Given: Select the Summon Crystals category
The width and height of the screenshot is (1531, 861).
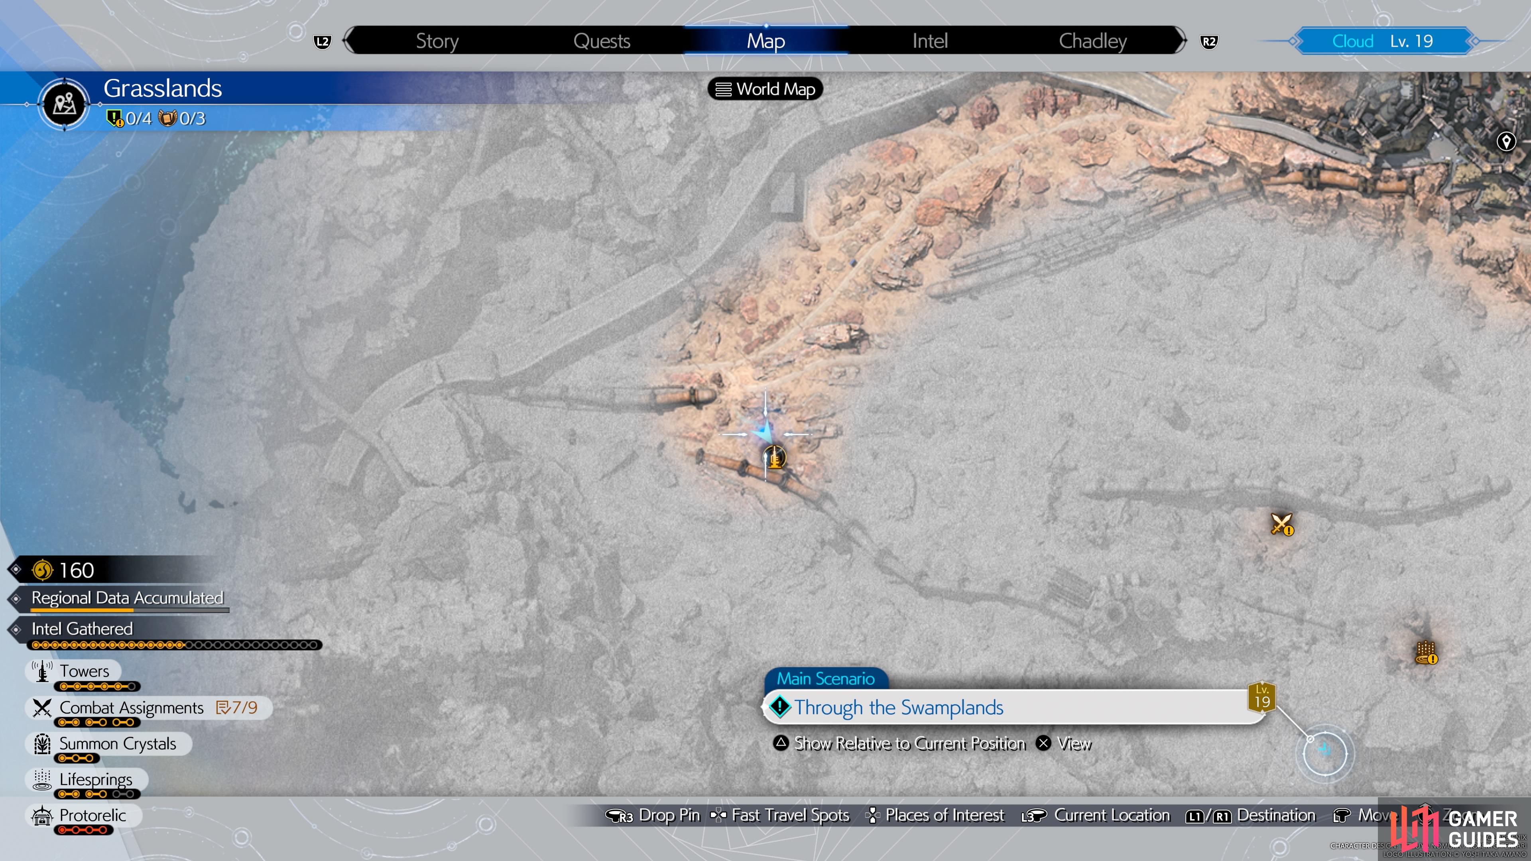Looking at the screenshot, I should click(x=108, y=743).
